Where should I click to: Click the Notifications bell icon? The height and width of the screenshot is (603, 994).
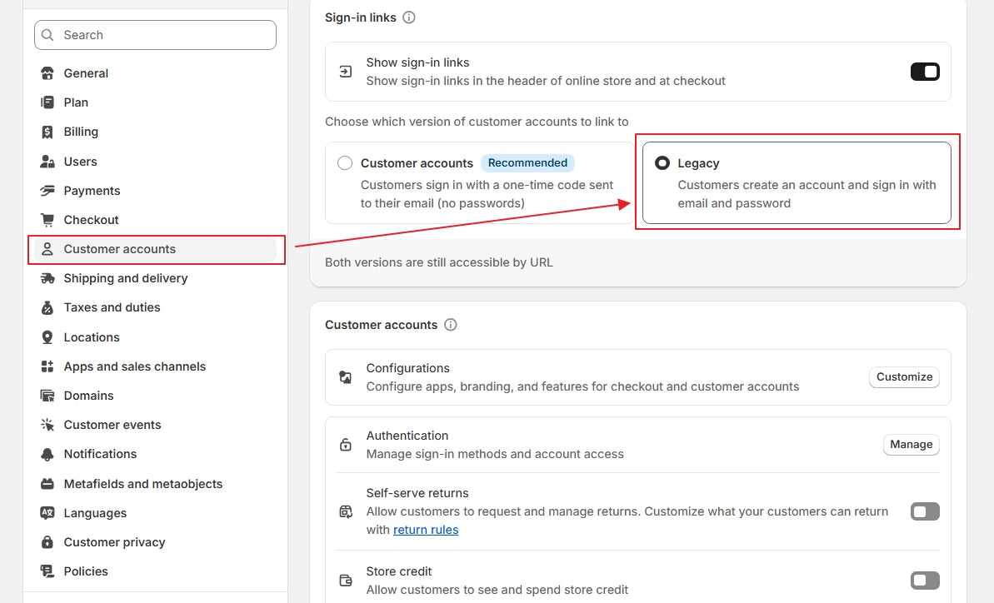point(47,454)
